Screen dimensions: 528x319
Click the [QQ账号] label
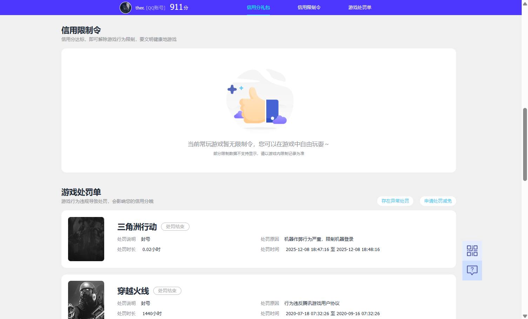click(x=155, y=8)
